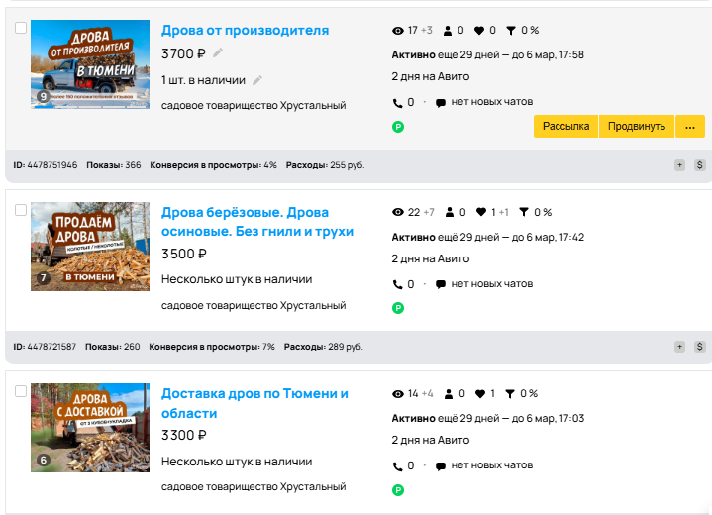712x515 pixels.
Task: Tick checkbox for Дрова берёзовые listing
Action: pos(21,210)
